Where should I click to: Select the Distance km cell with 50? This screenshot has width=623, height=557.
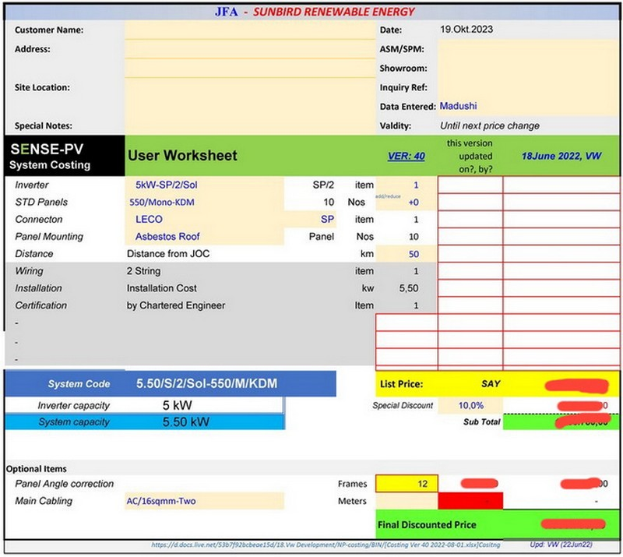click(407, 254)
